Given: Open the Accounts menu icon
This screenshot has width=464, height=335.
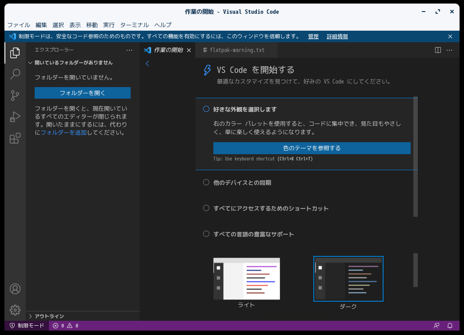Looking at the screenshot, I should pyautogui.click(x=15, y=289).
